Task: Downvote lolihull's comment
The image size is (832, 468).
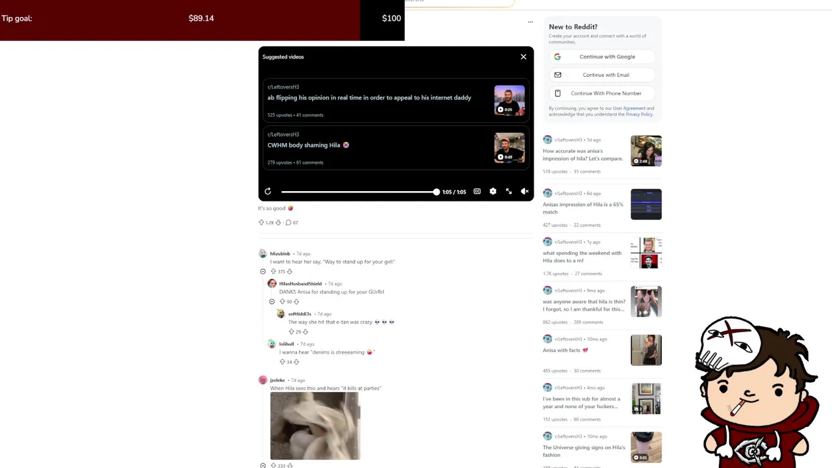Action: pyautogui.click(x=296, y=361)
